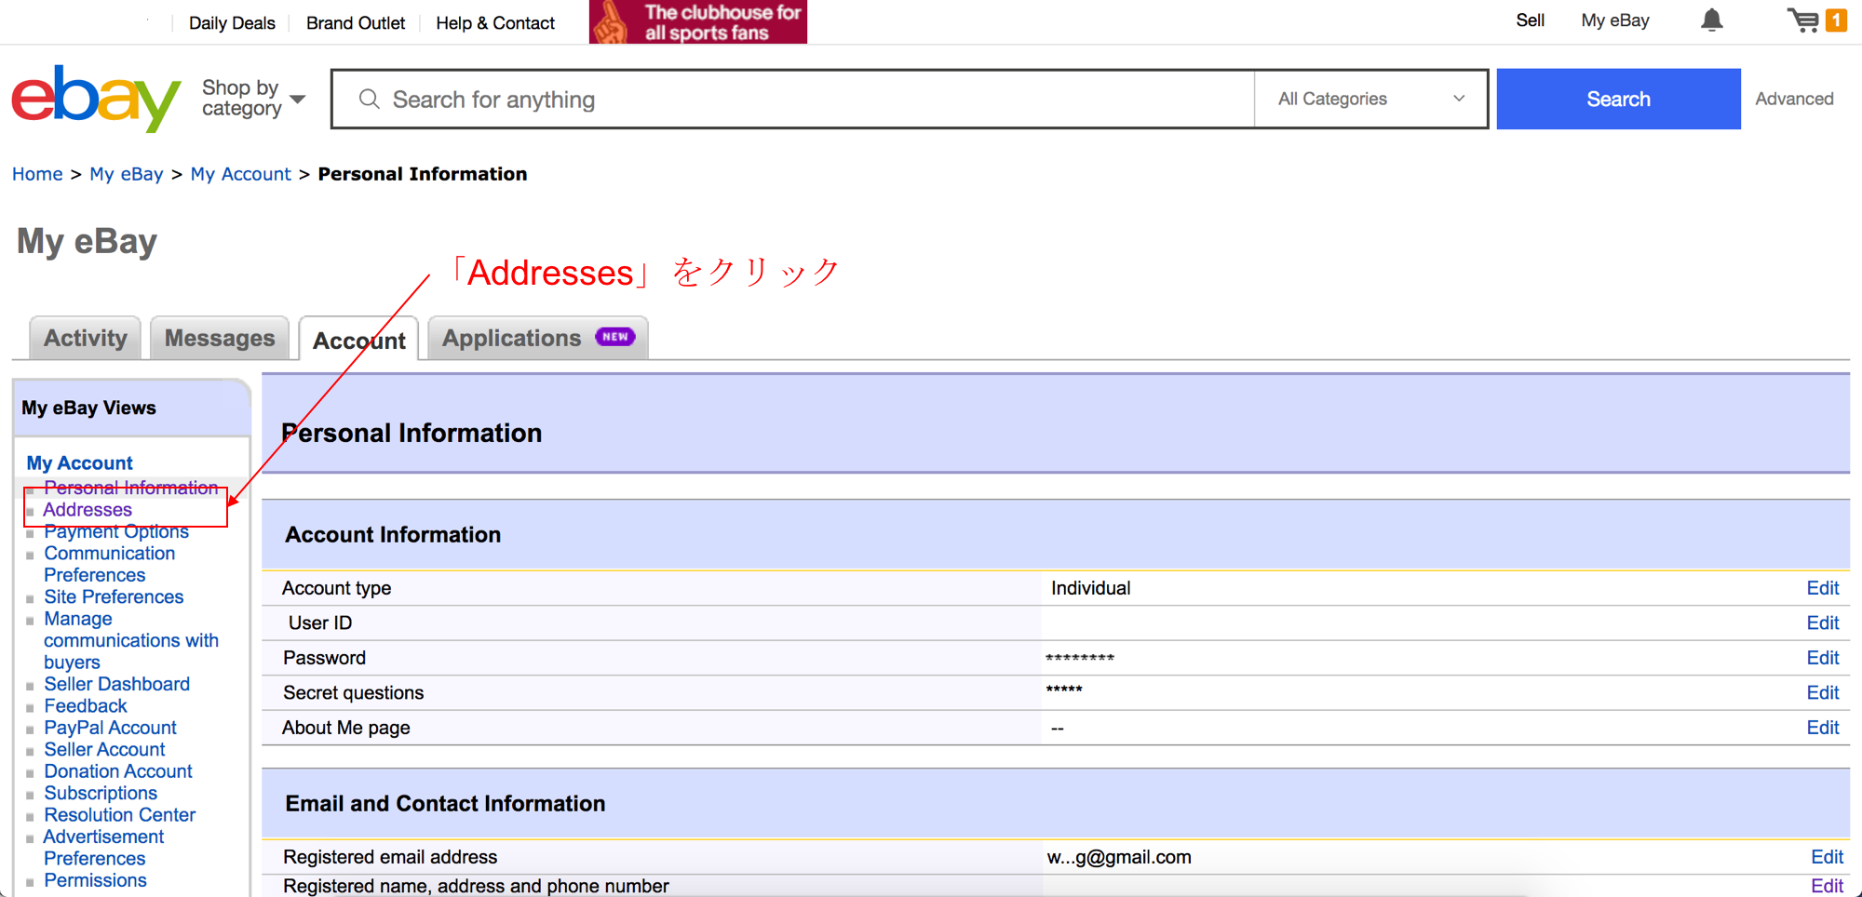
Task: Open Payment Options in sidebar
Action: click(x=116, y=531)
